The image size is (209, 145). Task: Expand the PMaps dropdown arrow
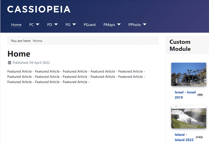(119, 25)
